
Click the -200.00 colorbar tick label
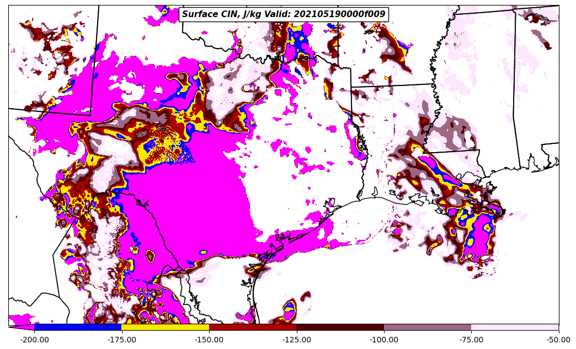click(34, 340)
